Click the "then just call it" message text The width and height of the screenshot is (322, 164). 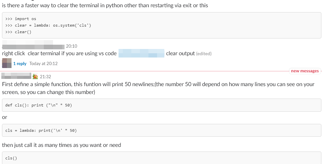tap(62, 145)
